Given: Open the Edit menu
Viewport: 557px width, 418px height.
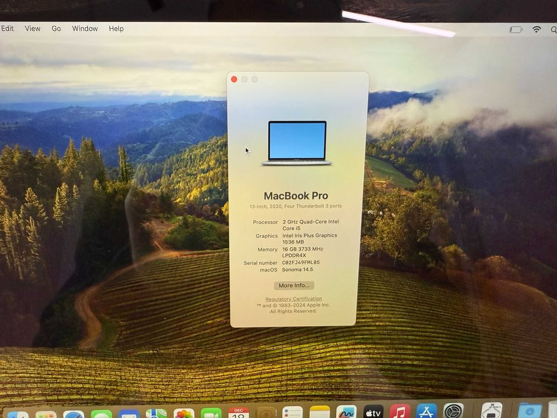Looking at the screenshot, I should click(x=7, y=29).
